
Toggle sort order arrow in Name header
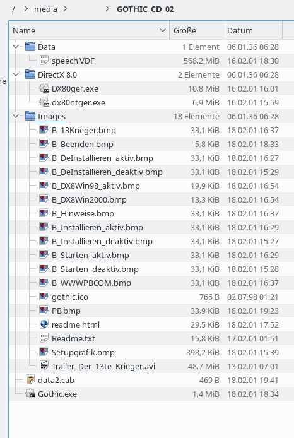[x=163, y=30]
